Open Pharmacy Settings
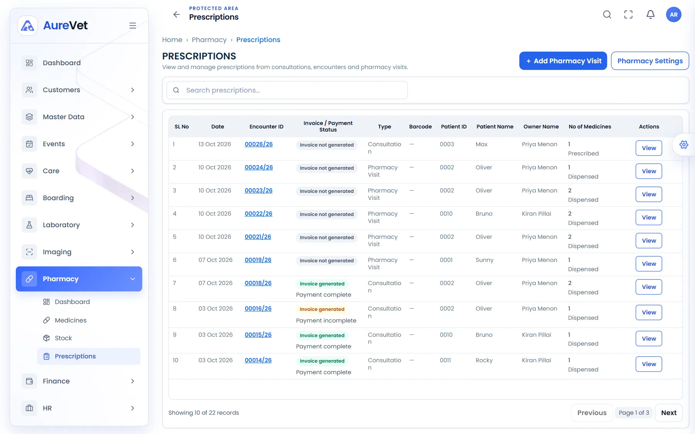 (650, 61)
